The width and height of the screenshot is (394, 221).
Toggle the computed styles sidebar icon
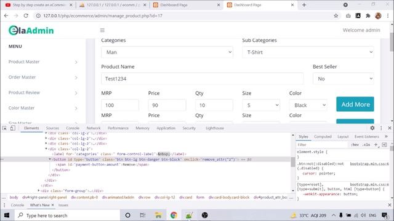click(x=384, y=145)
